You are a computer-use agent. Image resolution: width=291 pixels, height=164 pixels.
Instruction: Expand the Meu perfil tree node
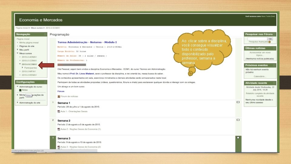[x=18, y=50]
